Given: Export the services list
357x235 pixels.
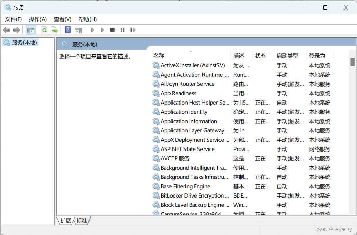Looking at the screenshot, I should pos(54,30).
